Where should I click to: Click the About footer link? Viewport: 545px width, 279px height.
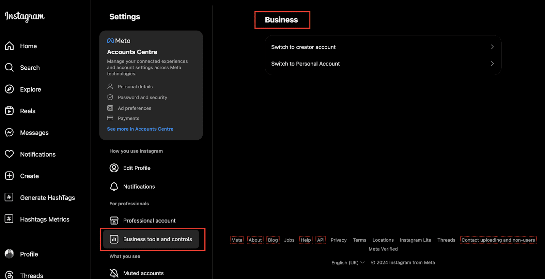[x=255, y=240]
